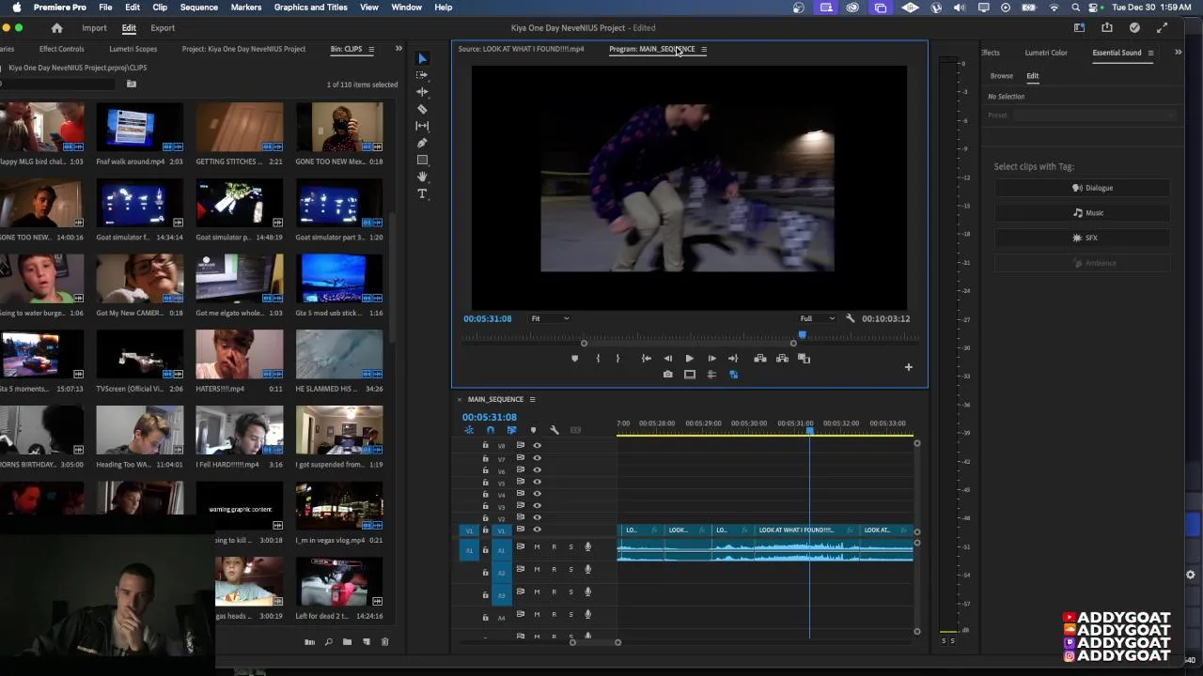Hide the V2 track output
The height and width of the screenshot is (676, 1203).
tap(537, 518)
